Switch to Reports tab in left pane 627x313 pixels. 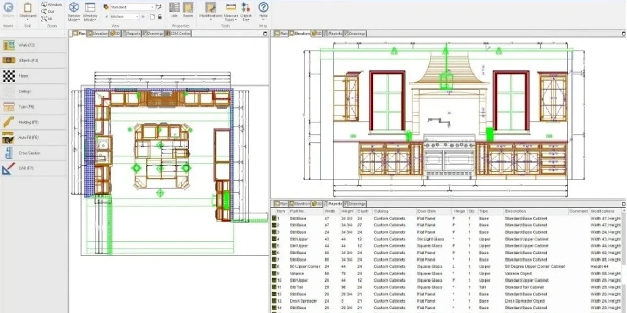point(131,34)
